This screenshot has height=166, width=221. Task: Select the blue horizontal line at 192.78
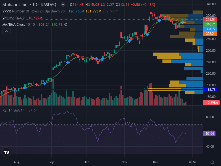point(101,89)
